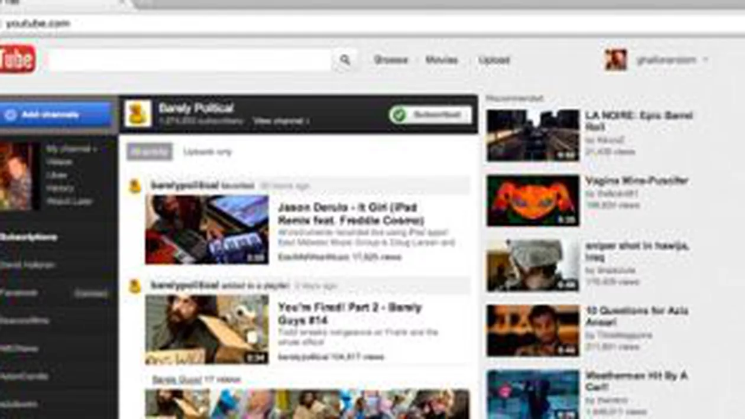Toggle the green-check Subscribed button
This screenshot has height=419, width=745.
click(x=430, y=115)
